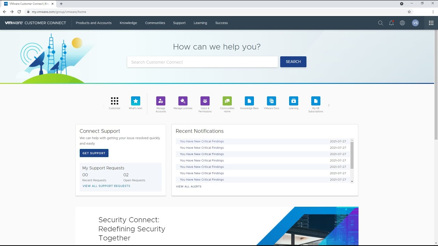Open the VMware Docs icon
The image size is (438, 246).
272,101
